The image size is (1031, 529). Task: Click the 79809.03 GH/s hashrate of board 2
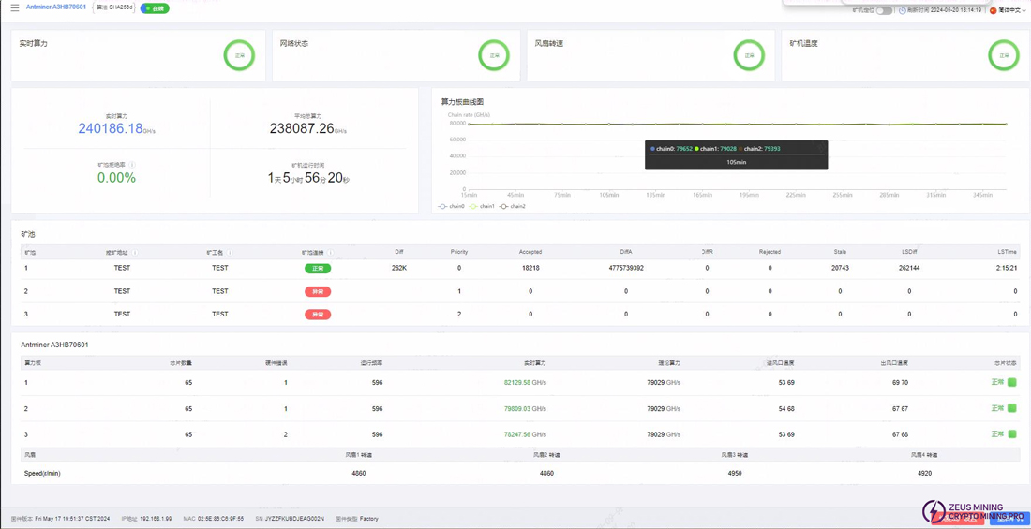pos(525,409)
